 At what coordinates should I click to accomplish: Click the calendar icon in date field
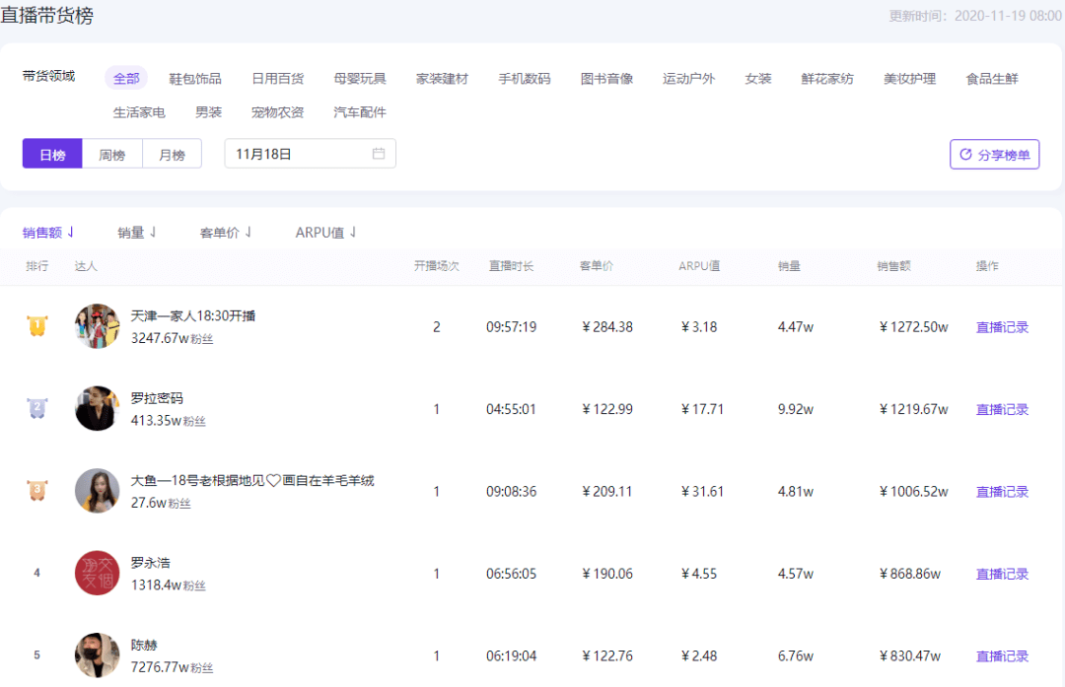379,154
